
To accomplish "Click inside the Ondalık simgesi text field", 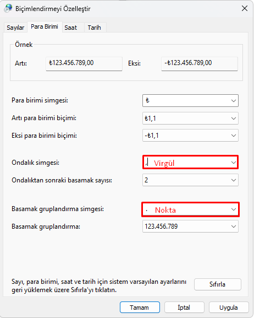I will tap(186, 163).
